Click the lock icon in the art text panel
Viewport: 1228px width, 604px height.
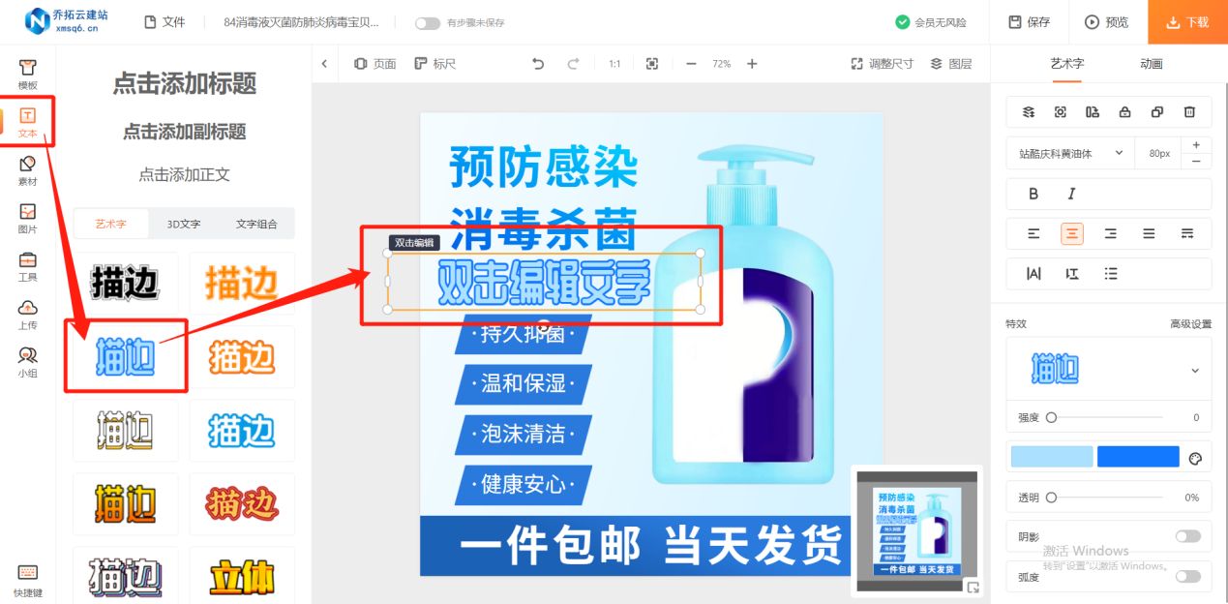click(x=1124, y=112)
